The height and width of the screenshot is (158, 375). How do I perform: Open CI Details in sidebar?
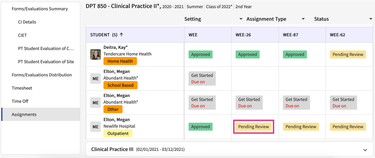pos(27,22)
